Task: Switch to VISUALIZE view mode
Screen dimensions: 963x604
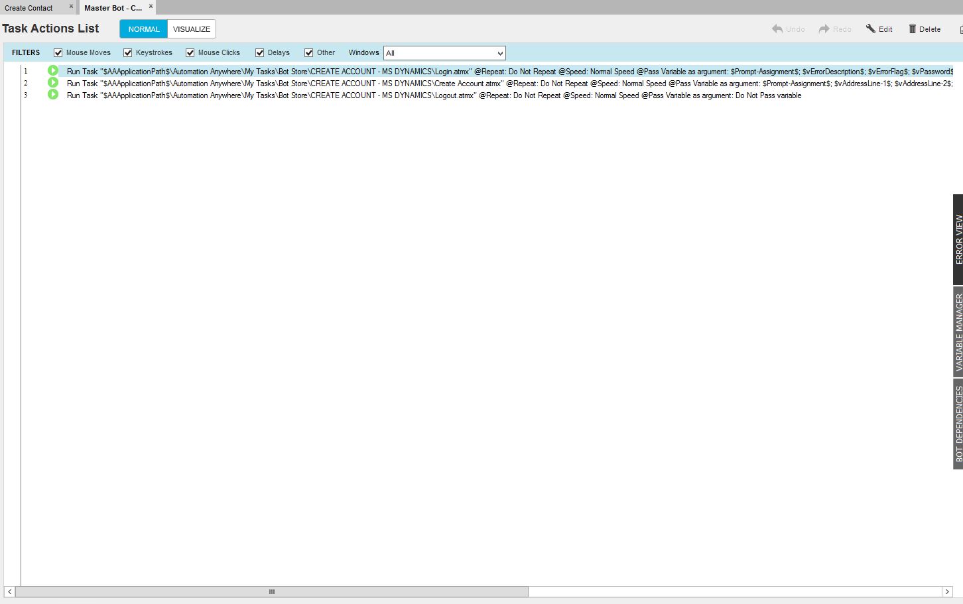Action: 192,29
